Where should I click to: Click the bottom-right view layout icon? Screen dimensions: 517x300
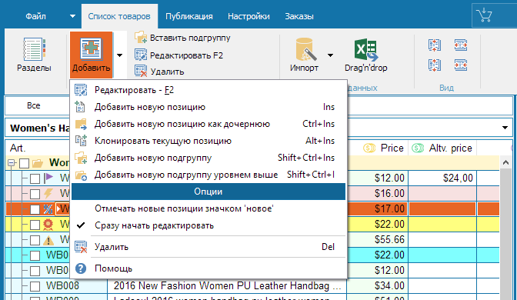[x=461, y=65]
